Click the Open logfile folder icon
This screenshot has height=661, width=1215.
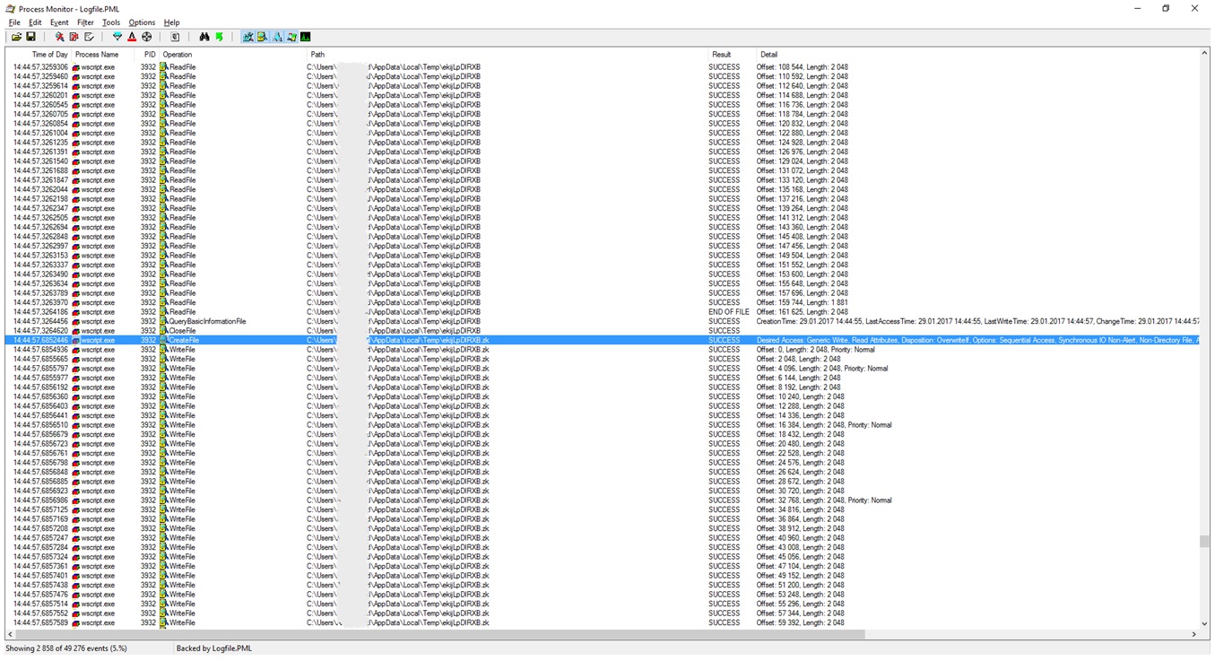point(16,37)
